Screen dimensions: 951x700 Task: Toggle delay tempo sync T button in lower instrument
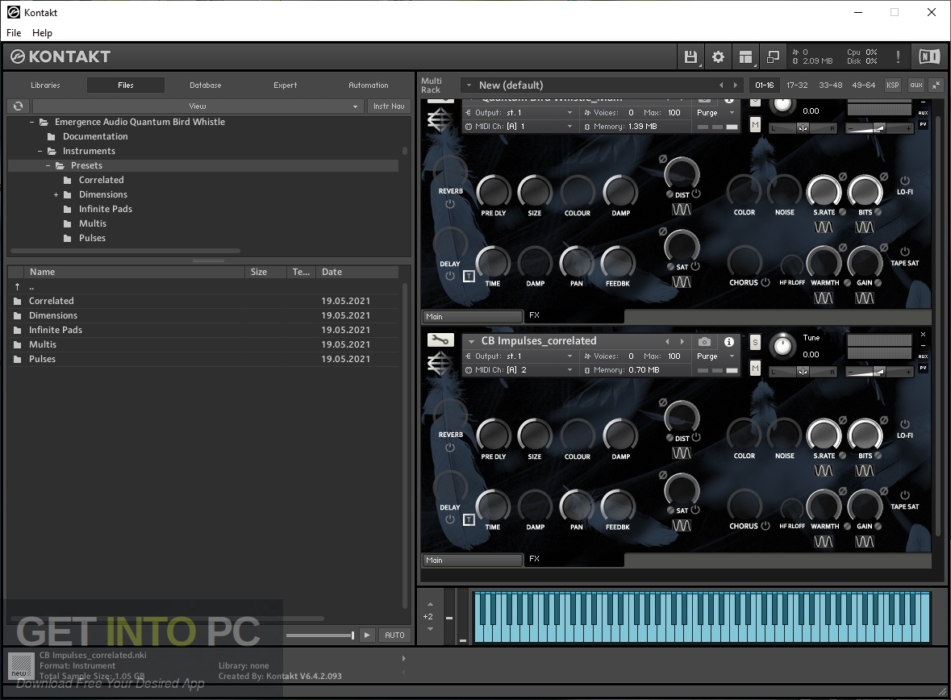pyautogui.click(x=469, y=520)
